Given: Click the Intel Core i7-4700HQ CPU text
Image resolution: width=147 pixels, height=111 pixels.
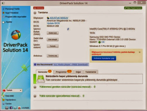Looking at the screenshot, I should click(x=112, y=29).
